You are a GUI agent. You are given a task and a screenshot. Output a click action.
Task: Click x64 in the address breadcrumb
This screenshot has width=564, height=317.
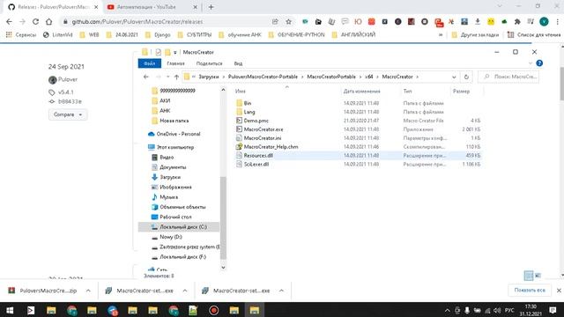pyautogui.click(x=368, y=77)
